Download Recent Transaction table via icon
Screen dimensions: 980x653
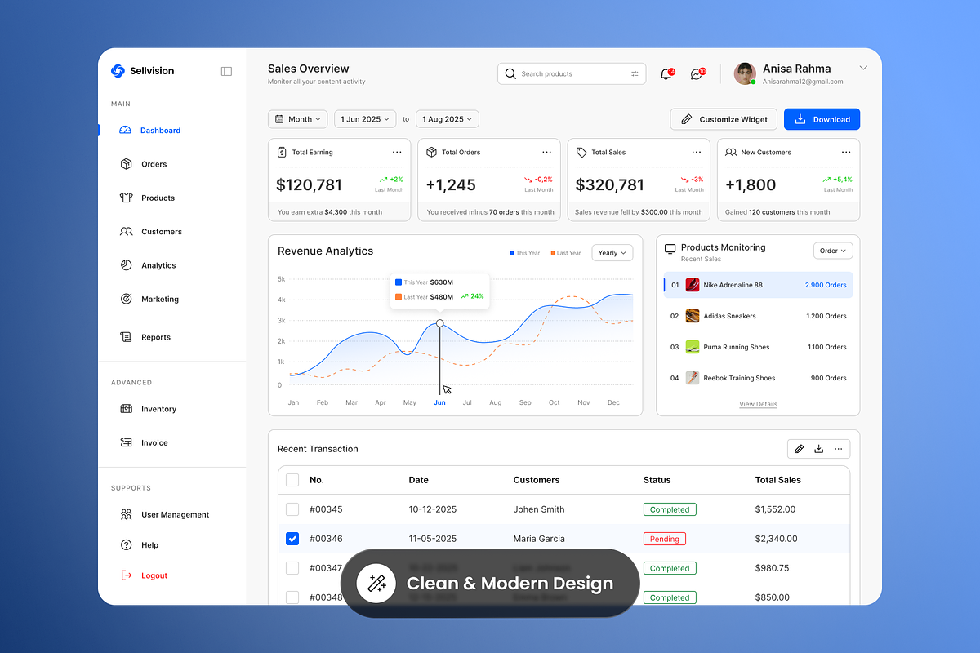[818, 449]
